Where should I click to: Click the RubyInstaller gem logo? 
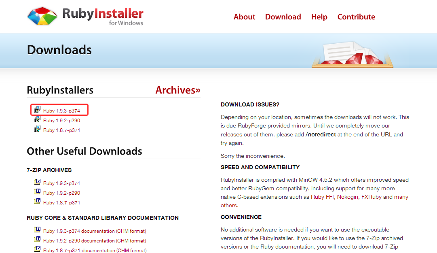[42, 16]
